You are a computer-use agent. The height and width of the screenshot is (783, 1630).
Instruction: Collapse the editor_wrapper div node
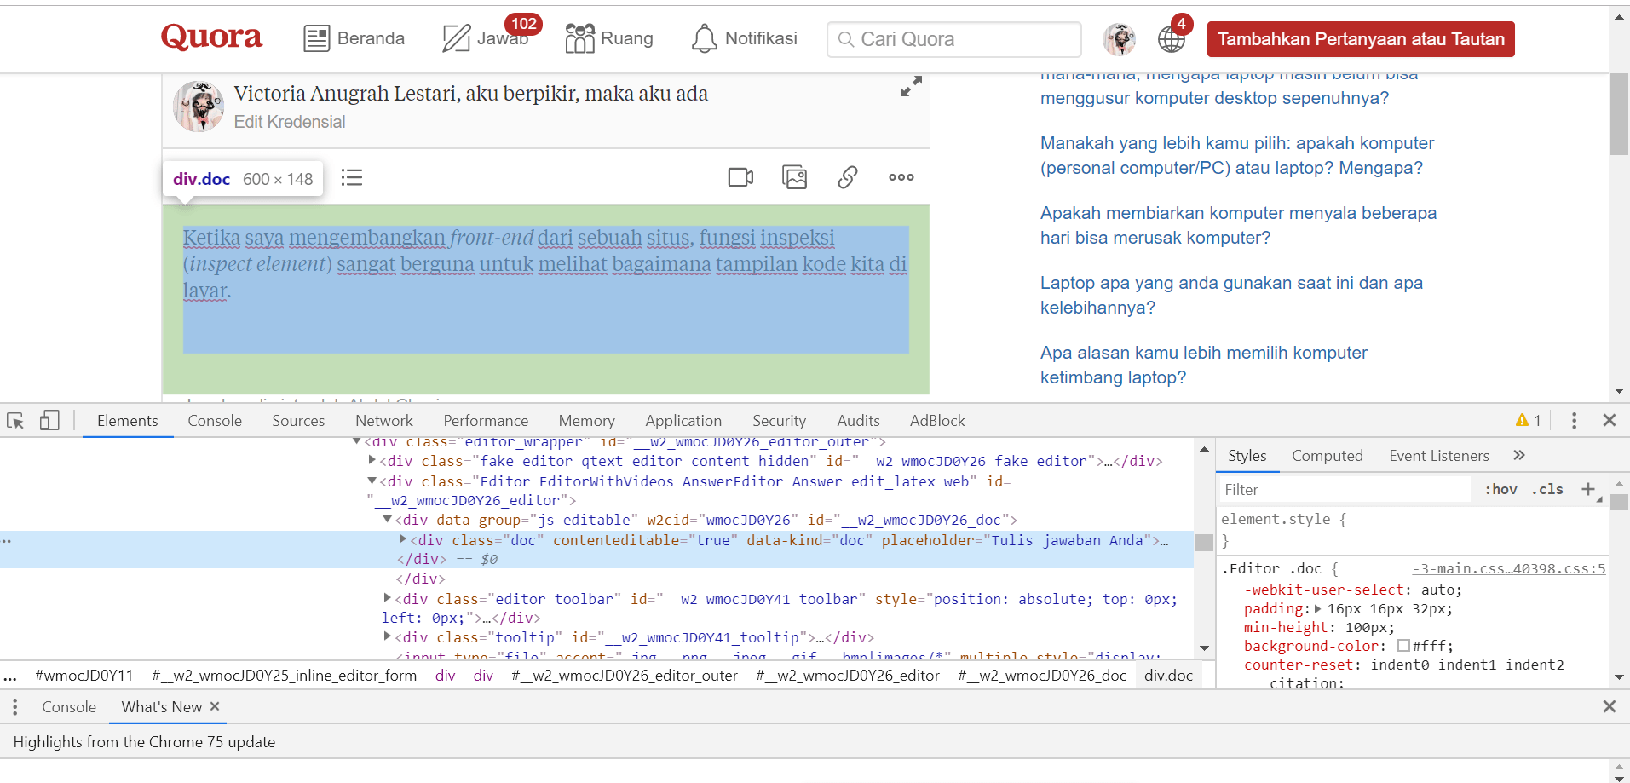tap(355, 441)
